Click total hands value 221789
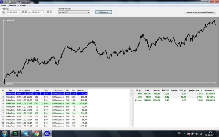 coord(147,100)
